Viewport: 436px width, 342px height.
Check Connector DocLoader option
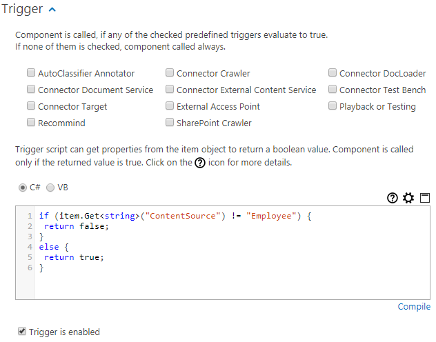[333, 73]
